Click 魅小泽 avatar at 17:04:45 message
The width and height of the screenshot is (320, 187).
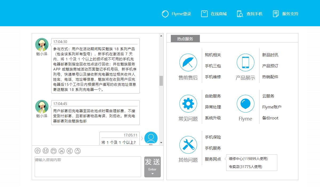click(42, 107)
